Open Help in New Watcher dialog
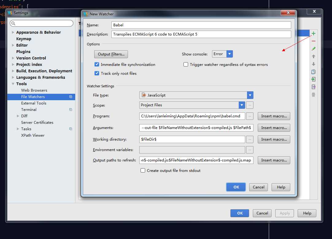Viewport: 332px width, 239px height. point(281,187)
